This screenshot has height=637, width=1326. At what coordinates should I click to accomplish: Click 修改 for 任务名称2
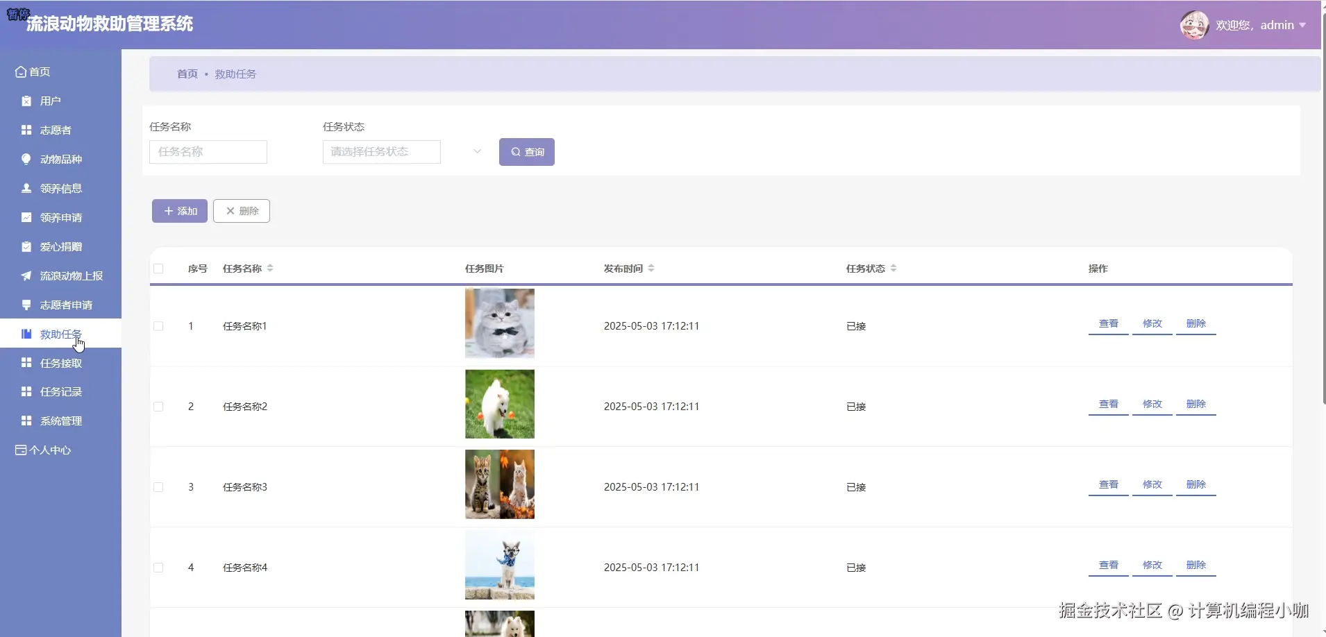(1152, 405)
